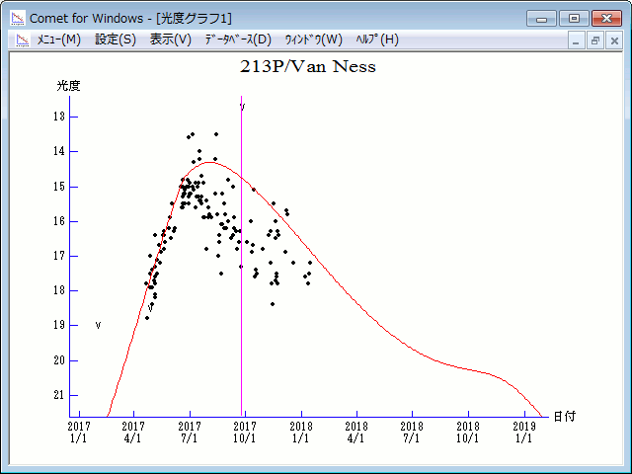Maximize the Comet for Windows main window
This screenshot has width=632, height=474.
[573, 18]
